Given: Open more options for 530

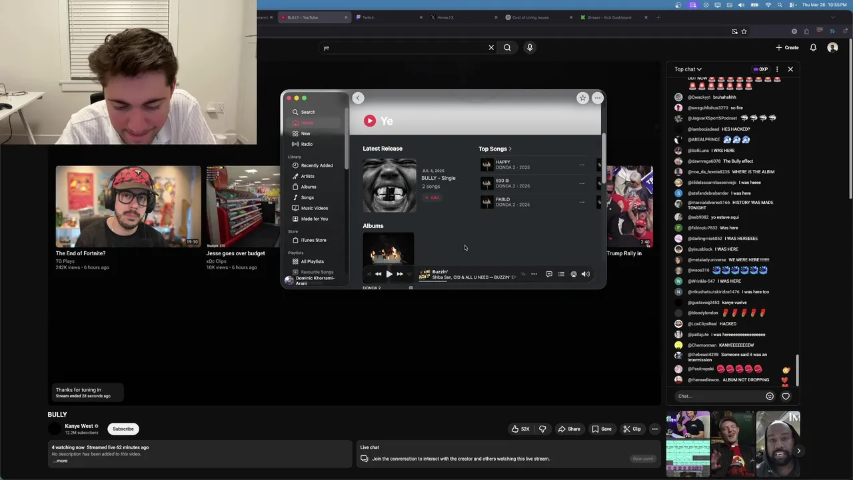Looking at the screenshot, I should pyautogui.click(x=582, y=183).
